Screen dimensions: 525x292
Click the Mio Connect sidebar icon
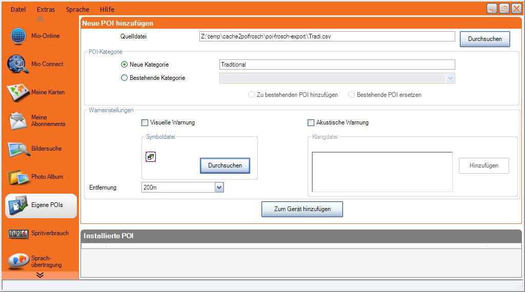pos(17,65)
